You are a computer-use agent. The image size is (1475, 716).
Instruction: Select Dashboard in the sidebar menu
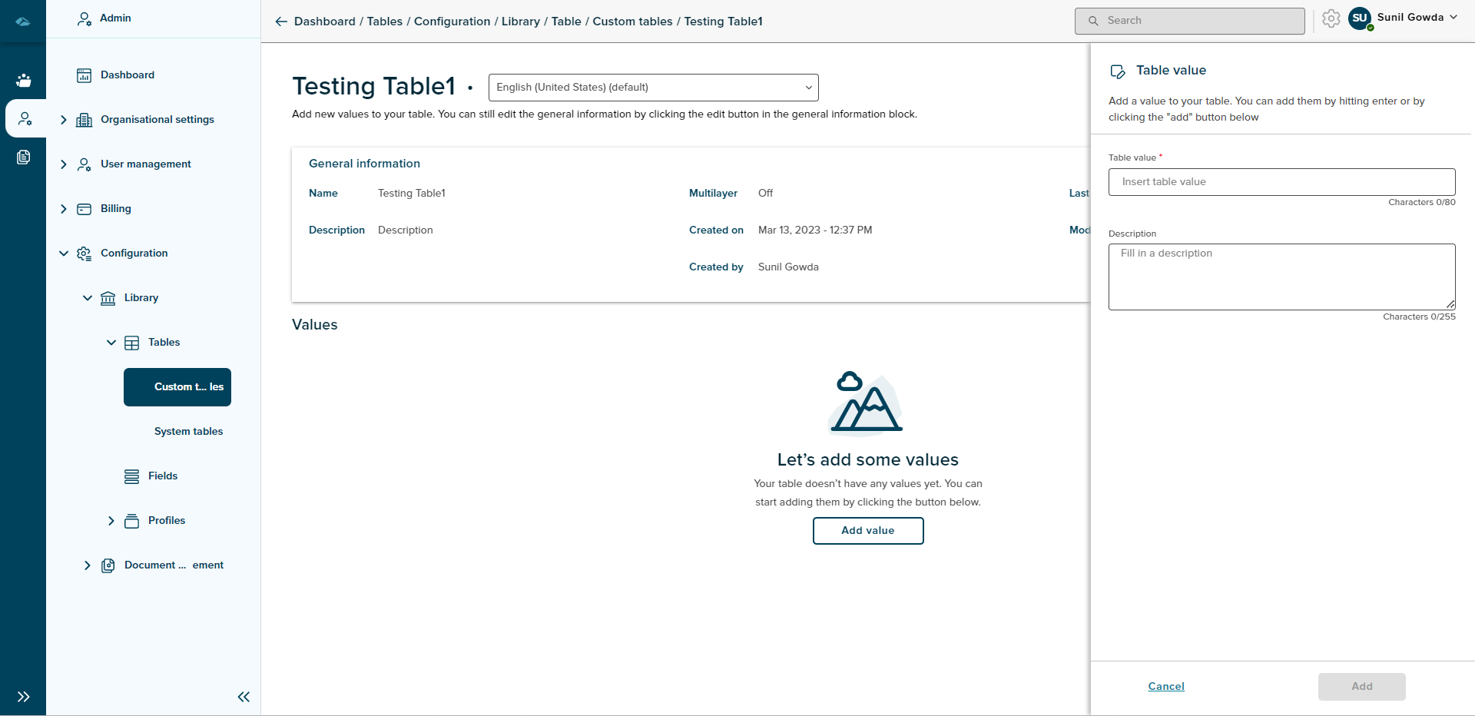(127, 75)
